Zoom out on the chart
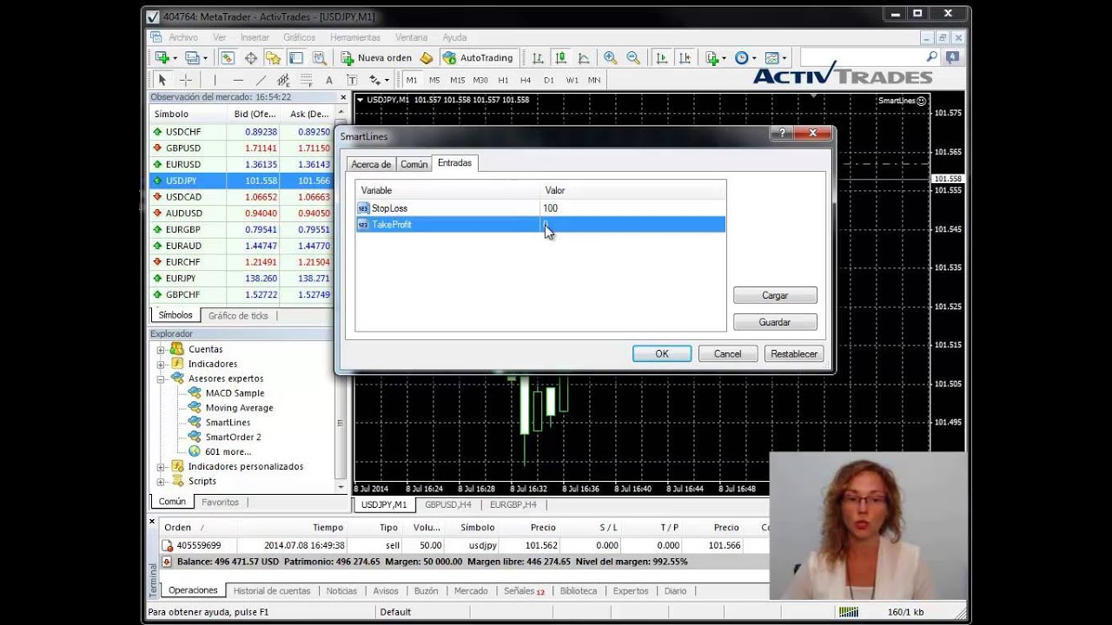The height and width of the screenshot is (625, 1112). tap(633, 58)
